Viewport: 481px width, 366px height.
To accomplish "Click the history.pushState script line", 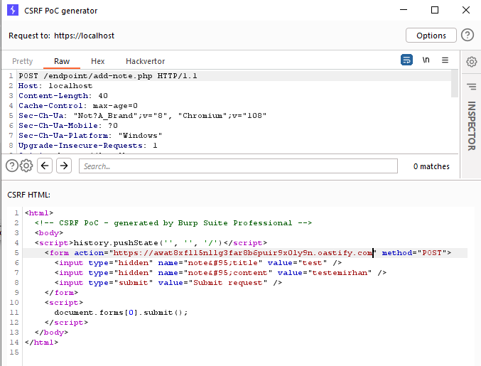I will click(151, 242).
